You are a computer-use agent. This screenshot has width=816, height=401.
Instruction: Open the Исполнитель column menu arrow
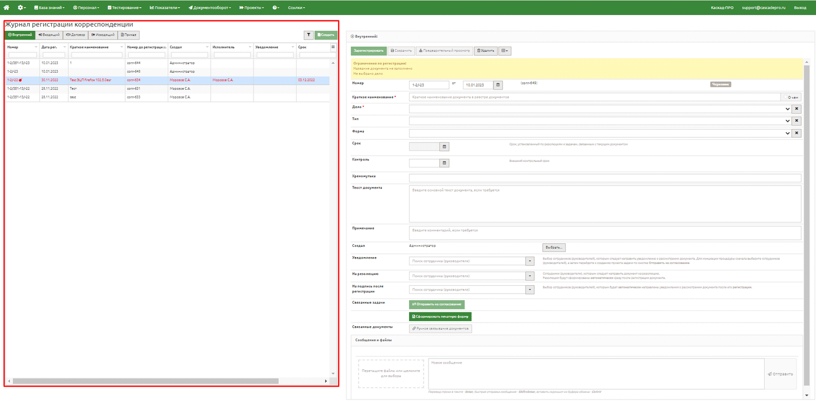250,47
